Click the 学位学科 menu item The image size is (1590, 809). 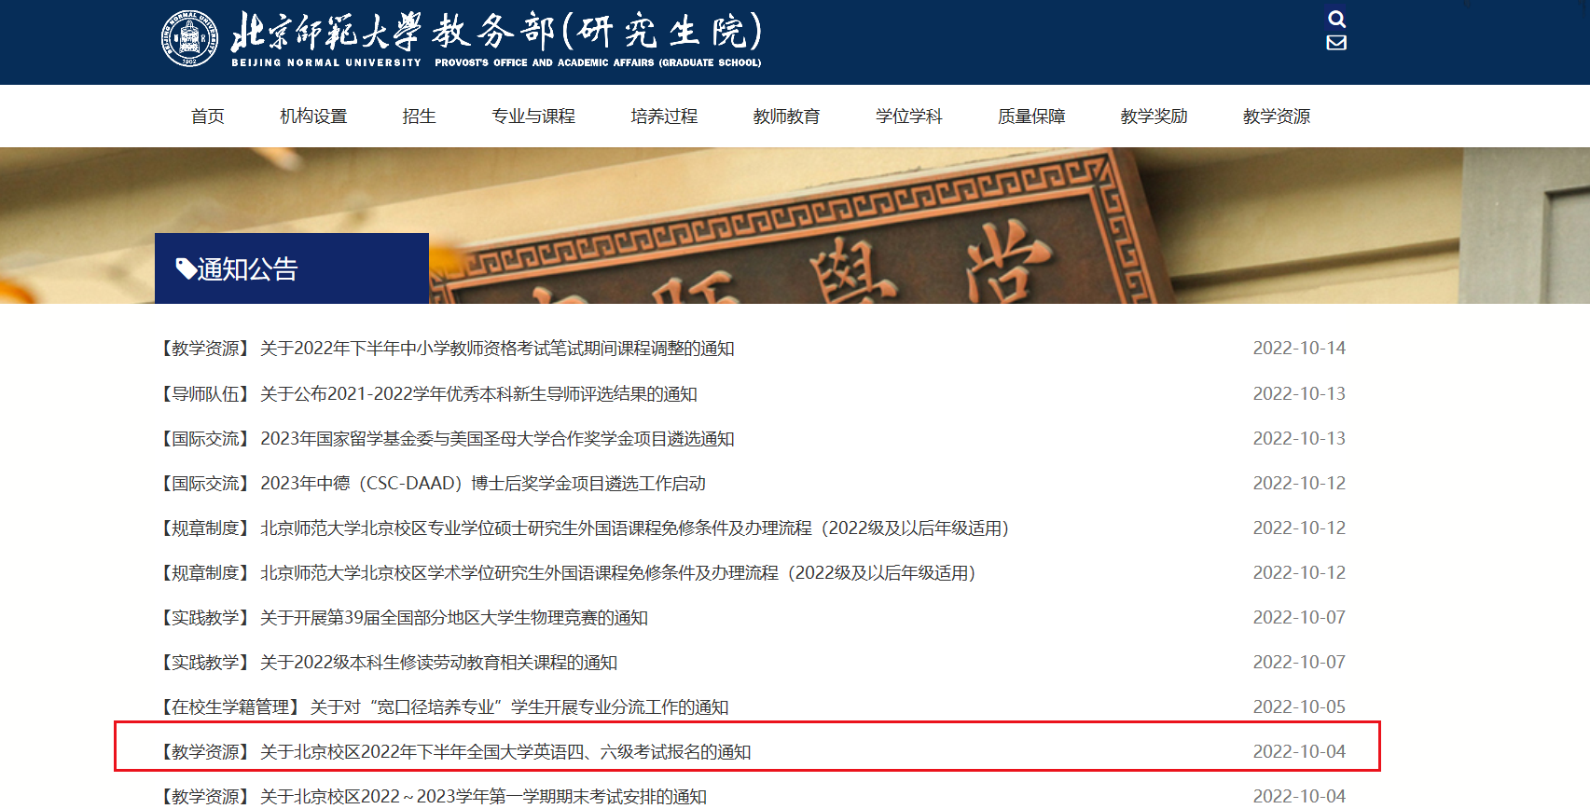point(908,117)
